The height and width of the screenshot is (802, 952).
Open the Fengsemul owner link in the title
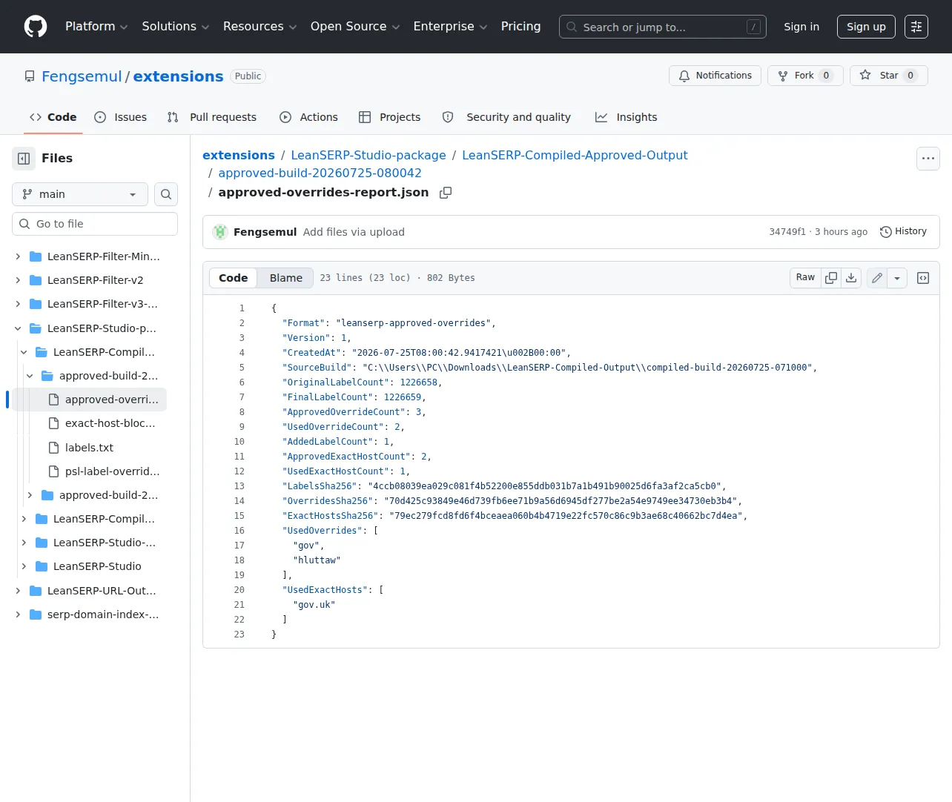click(x=82, y=76)
